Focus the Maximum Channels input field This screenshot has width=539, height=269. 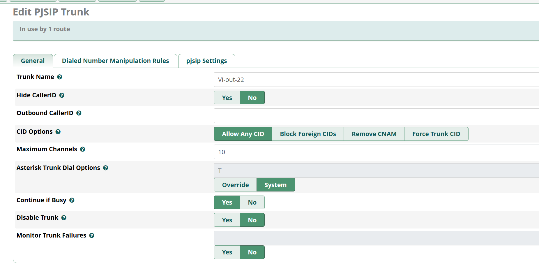click(376, 152)
